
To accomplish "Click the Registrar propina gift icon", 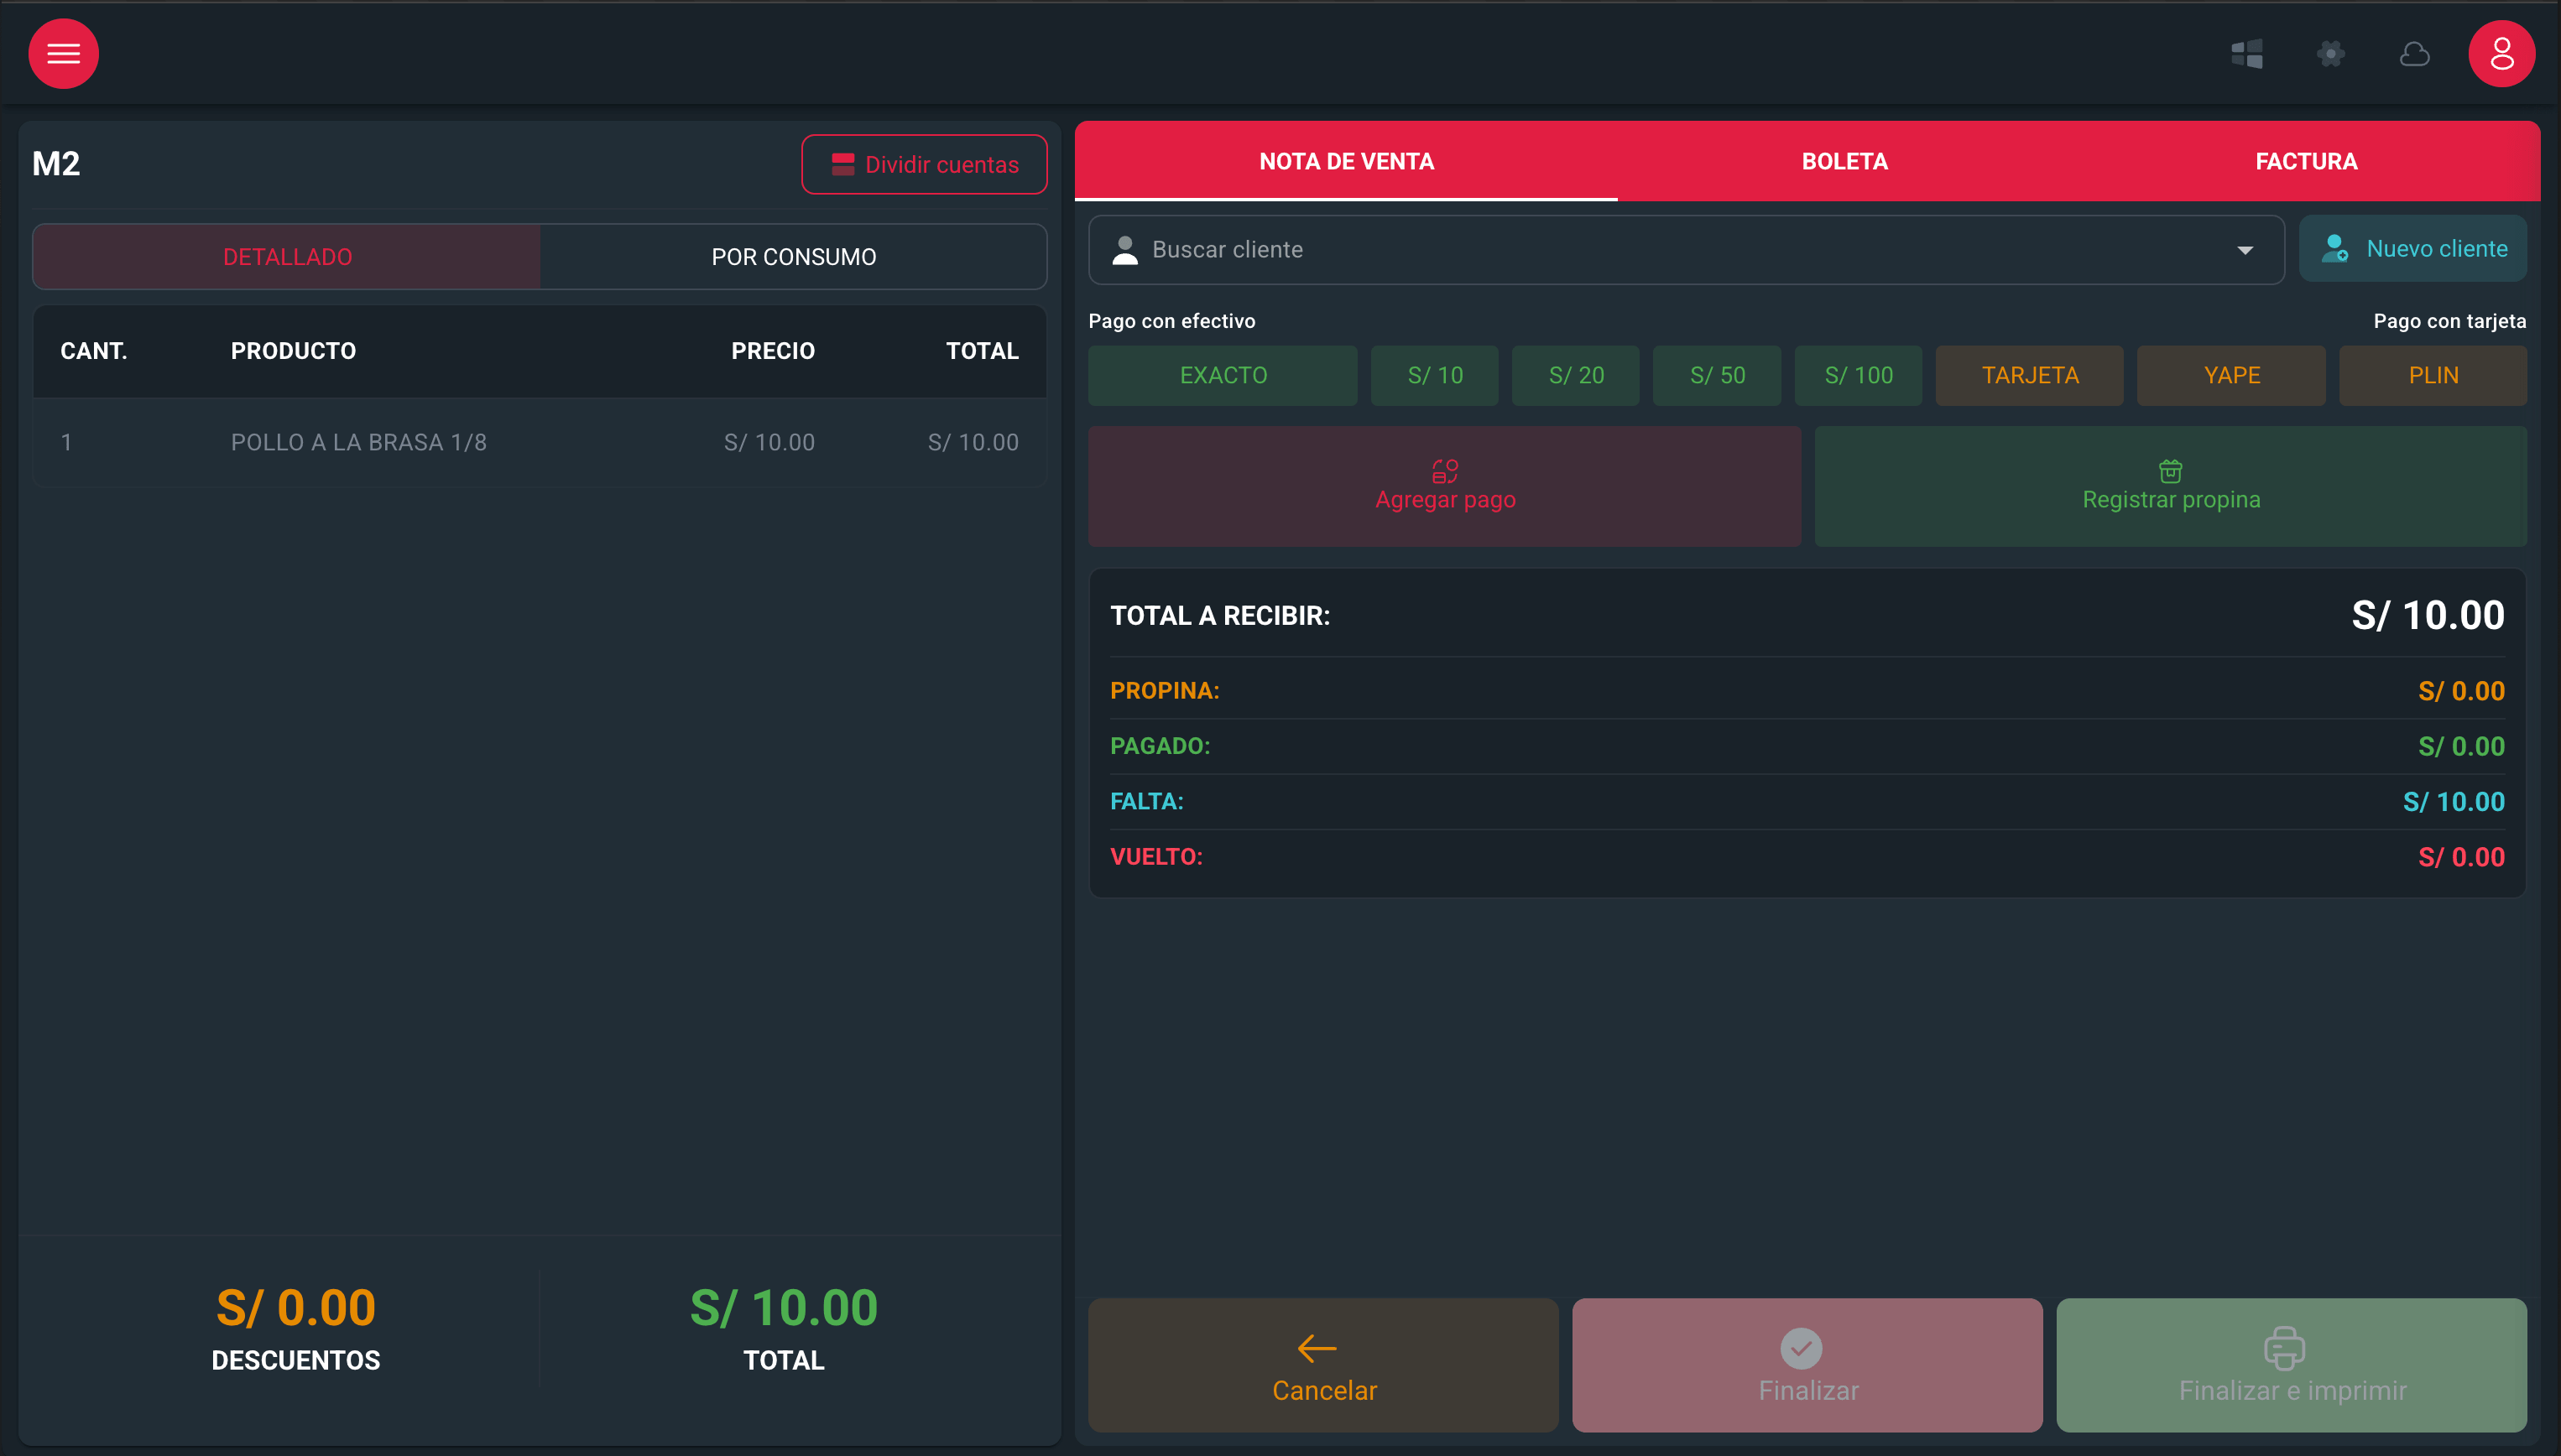I will 2171,470.
